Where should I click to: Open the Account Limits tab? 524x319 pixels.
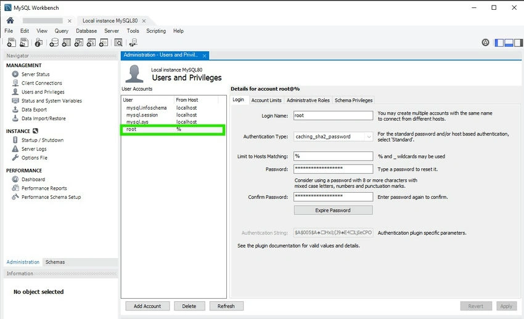[x=266, y=100]
